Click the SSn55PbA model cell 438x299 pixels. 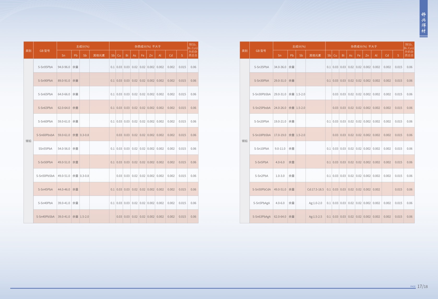pyautogui.click(x=45, y=149)
